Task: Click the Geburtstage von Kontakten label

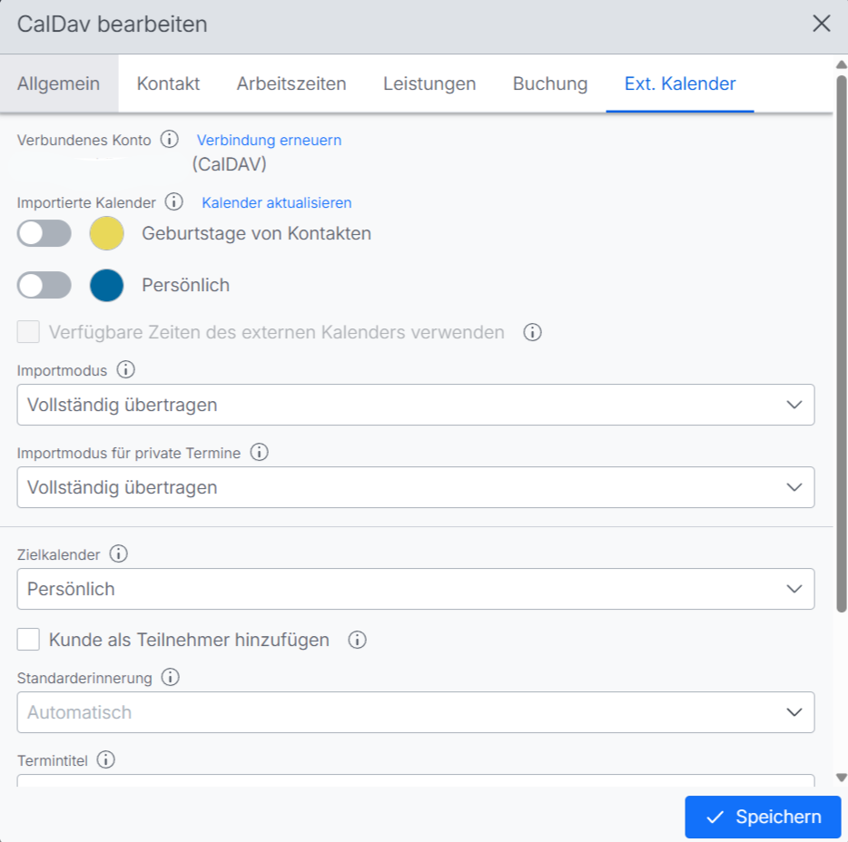Action: click(x=256, y=233)
